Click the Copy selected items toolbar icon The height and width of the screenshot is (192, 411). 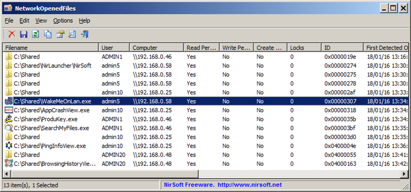(x=48, y=34)
